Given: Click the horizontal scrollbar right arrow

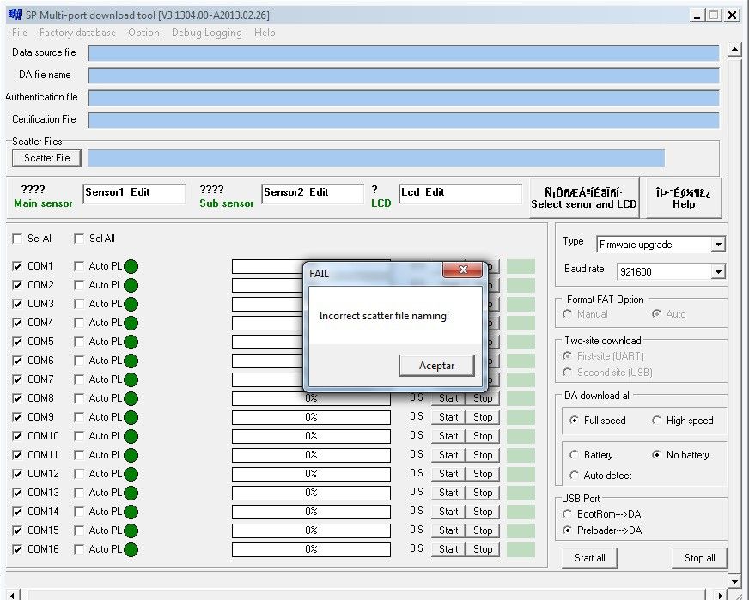Looking at the screenshot, I should (721, 595).
